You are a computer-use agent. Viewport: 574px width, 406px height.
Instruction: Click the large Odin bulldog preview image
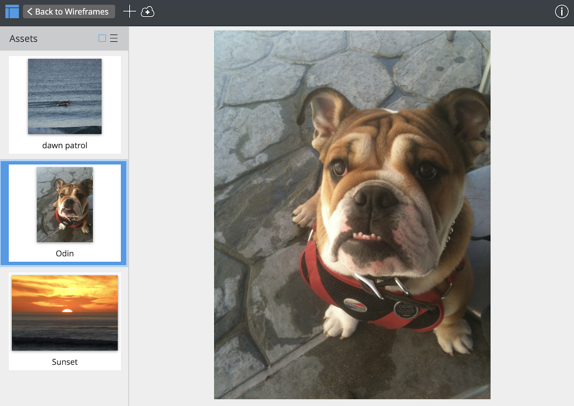click(x=352, y=214)
